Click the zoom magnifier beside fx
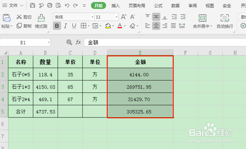 pyautogui.click(x=69, y=42)
